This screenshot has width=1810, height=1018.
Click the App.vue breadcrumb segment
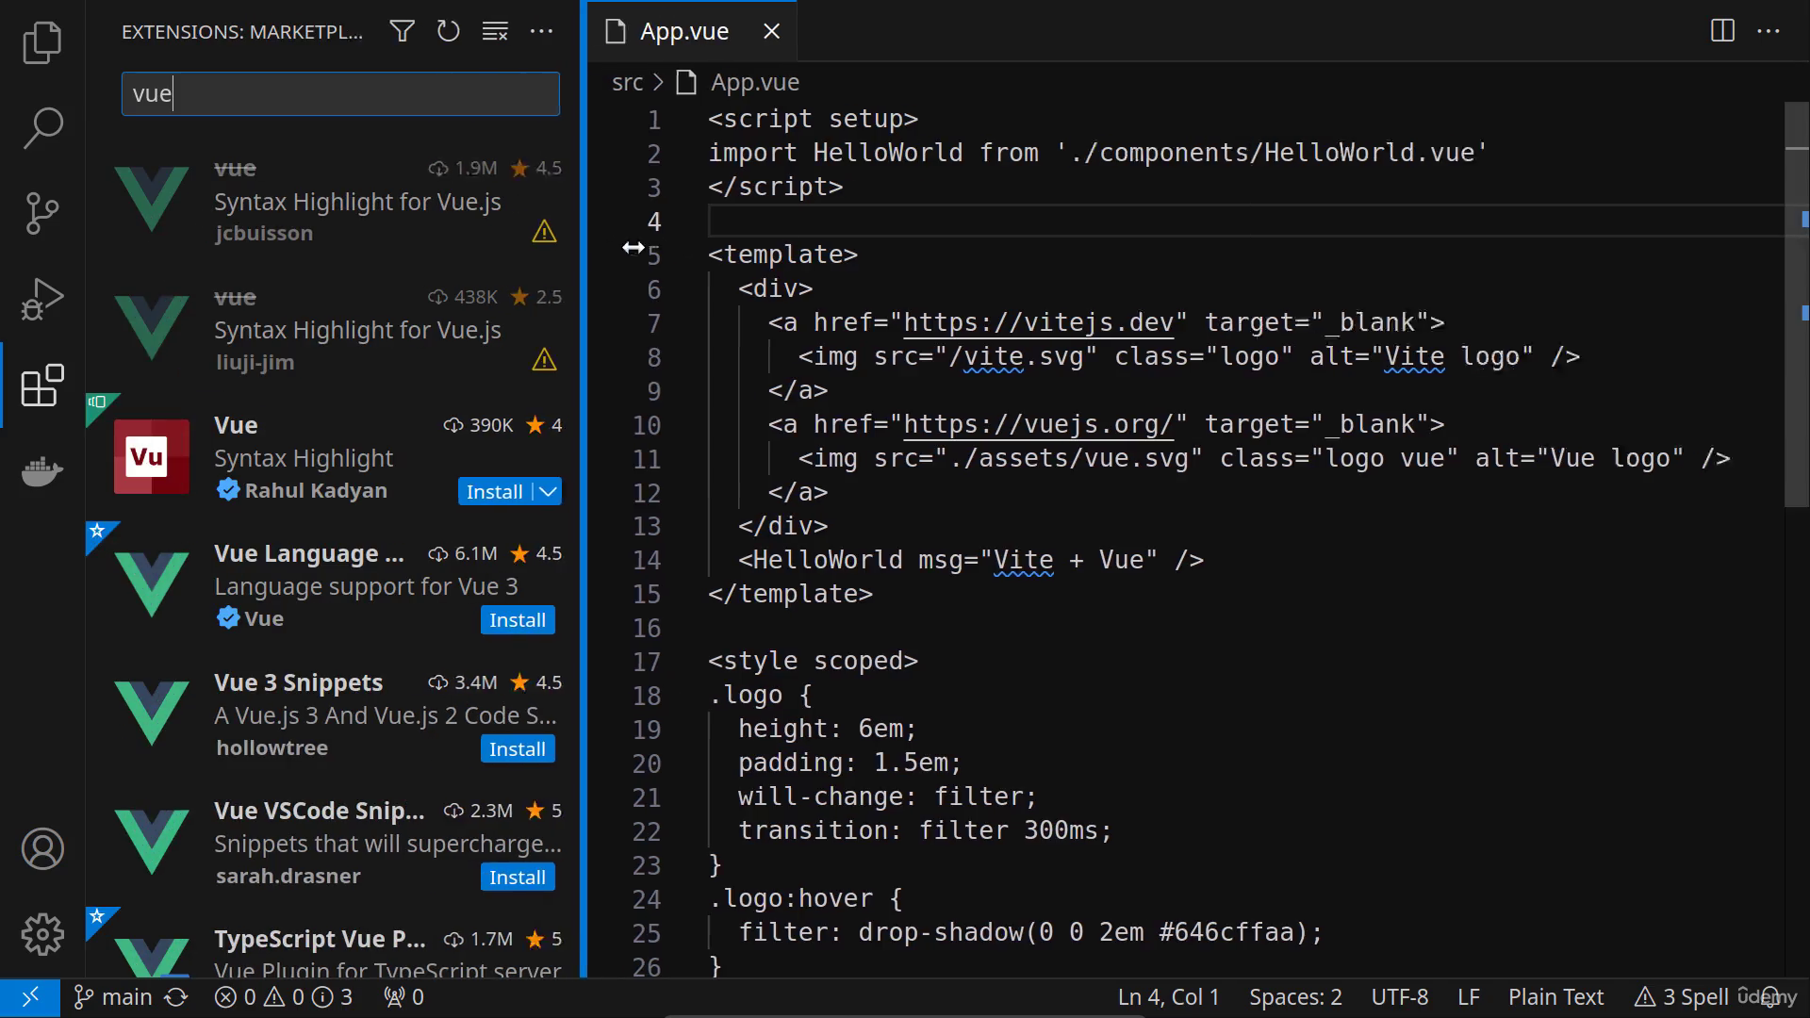755,83
